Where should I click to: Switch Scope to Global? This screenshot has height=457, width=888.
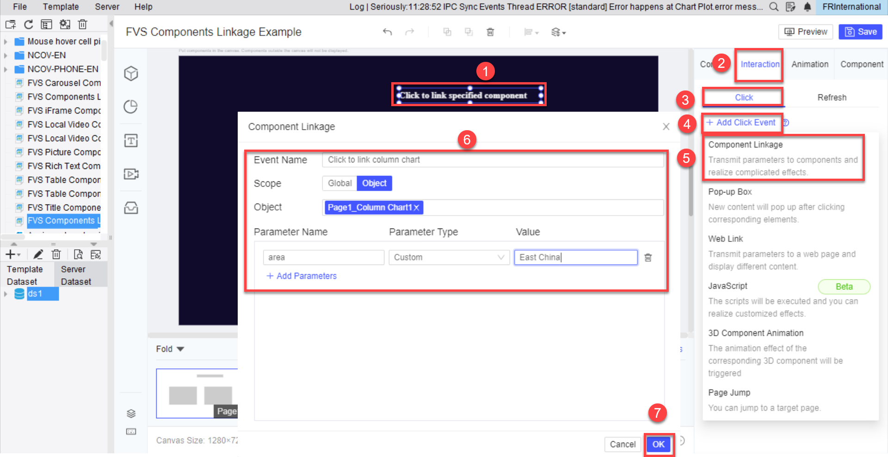click(339, 183)
